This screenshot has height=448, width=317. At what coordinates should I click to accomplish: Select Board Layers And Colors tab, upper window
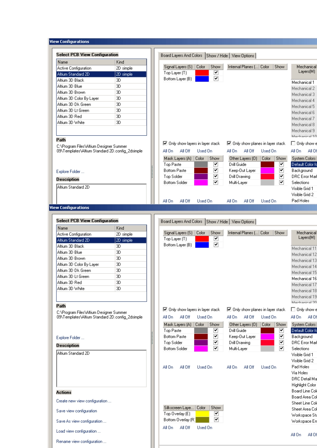(x=182, y=55)
